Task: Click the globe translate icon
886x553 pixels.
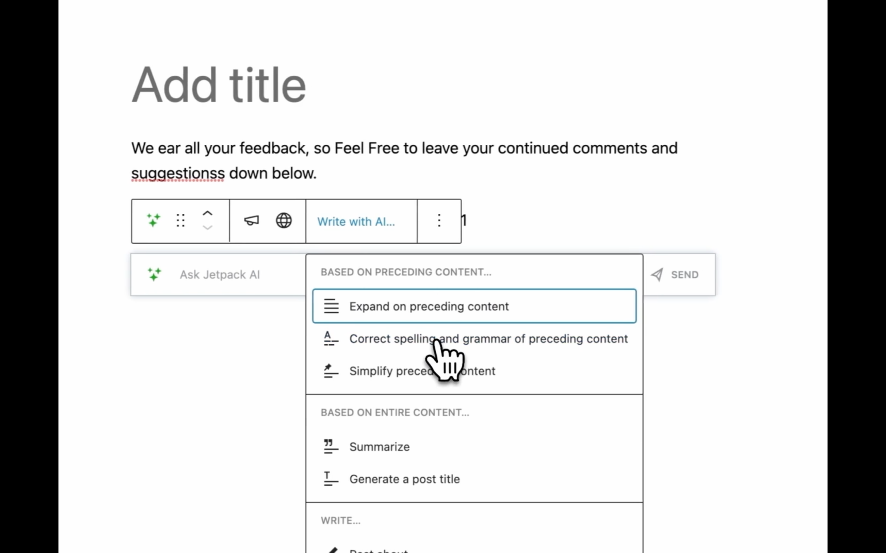Action: pos(284,221)
